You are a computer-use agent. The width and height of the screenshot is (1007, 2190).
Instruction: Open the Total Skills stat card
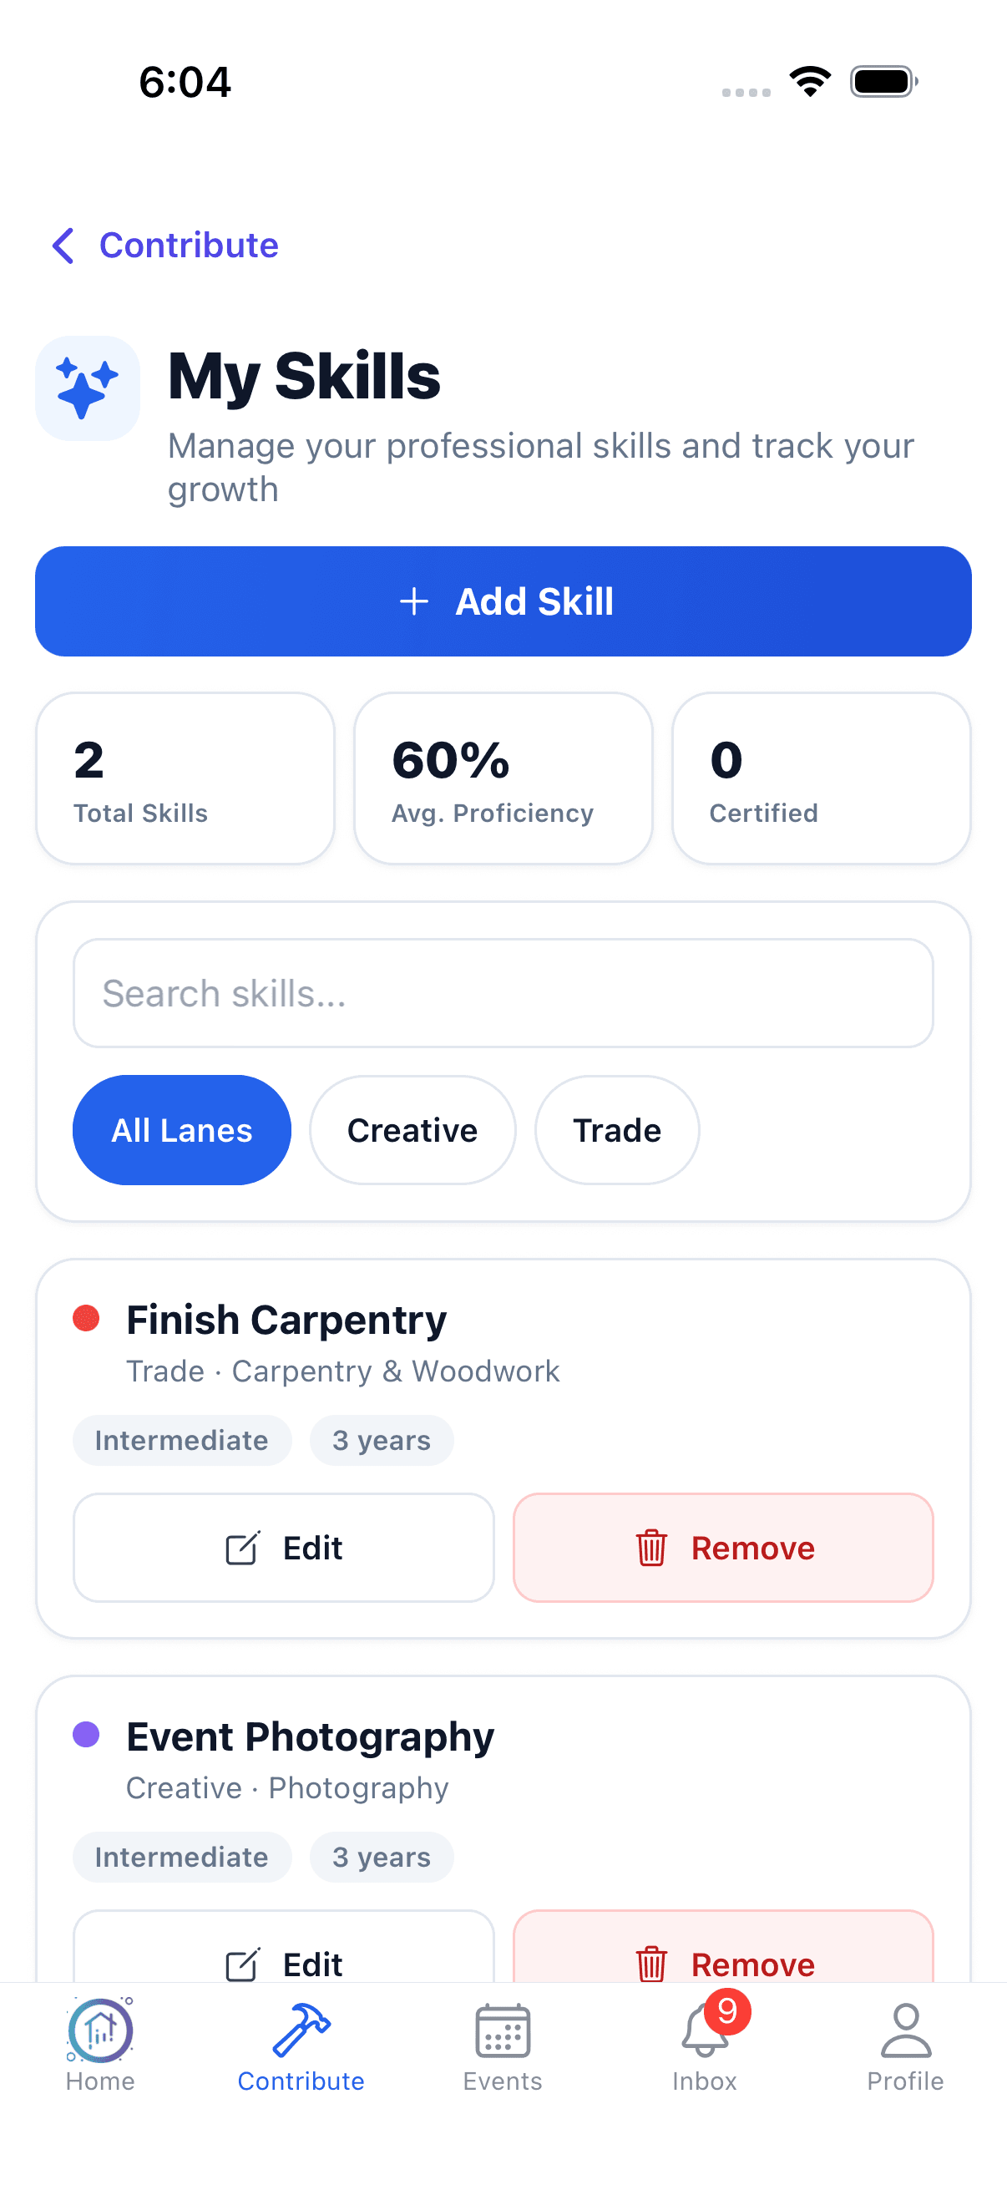[x=185, y=778]
